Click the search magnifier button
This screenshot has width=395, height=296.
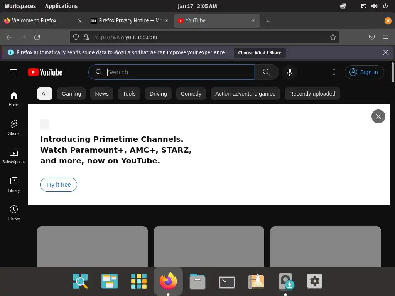pos(266,72)
